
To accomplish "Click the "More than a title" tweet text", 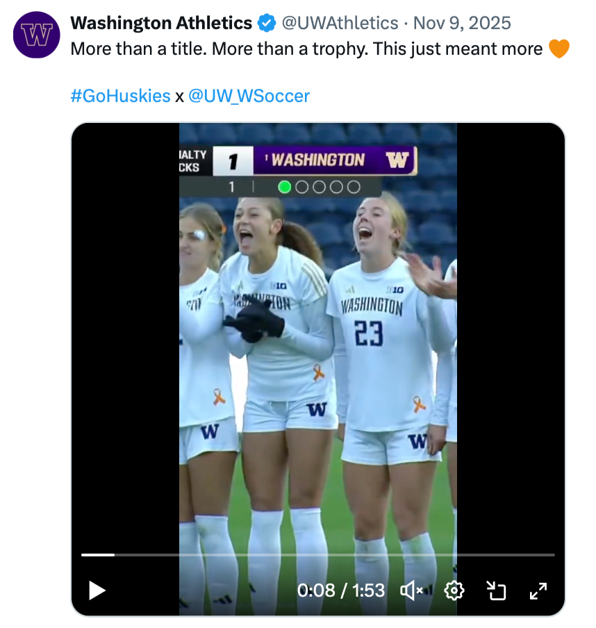I will coord(306,49).
